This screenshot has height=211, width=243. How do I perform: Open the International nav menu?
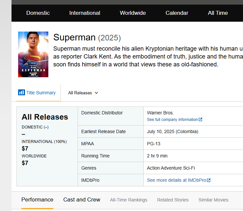point(85,13)
